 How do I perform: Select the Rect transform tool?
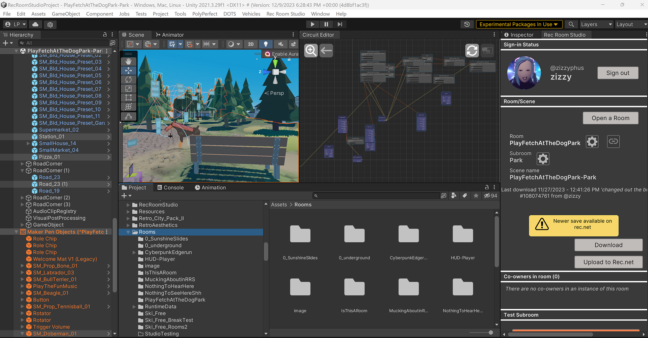tap(128, 97)
